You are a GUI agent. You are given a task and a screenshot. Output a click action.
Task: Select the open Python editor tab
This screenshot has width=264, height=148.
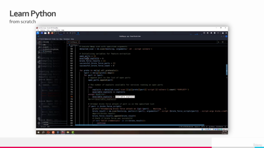(73, 42)
